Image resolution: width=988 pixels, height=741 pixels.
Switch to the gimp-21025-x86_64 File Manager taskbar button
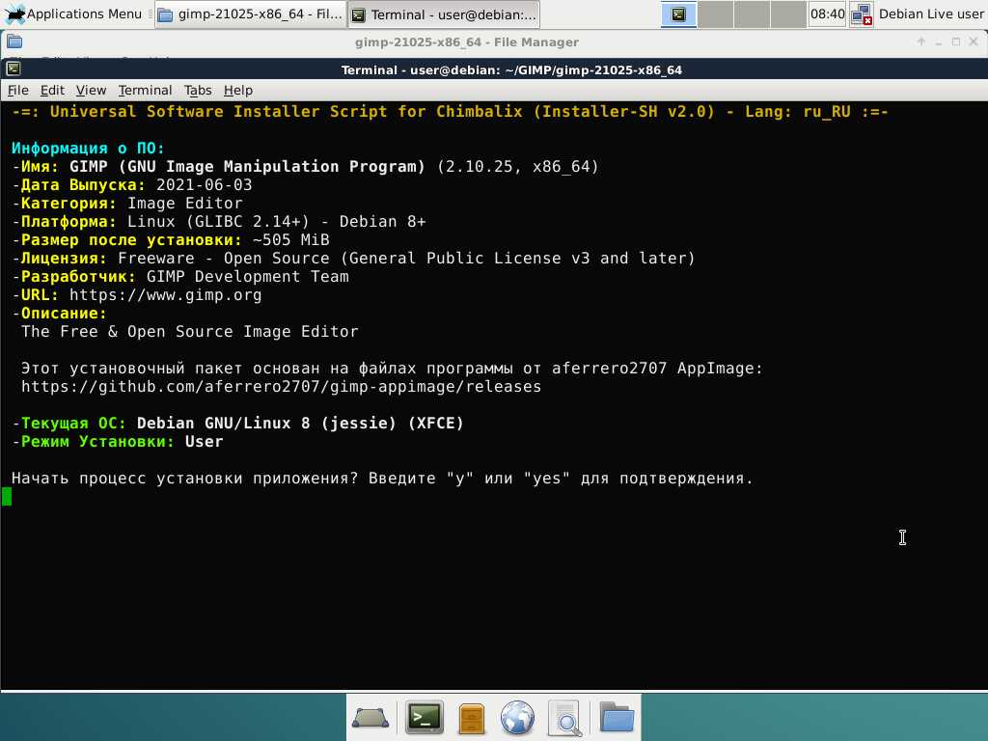[251, 14]
